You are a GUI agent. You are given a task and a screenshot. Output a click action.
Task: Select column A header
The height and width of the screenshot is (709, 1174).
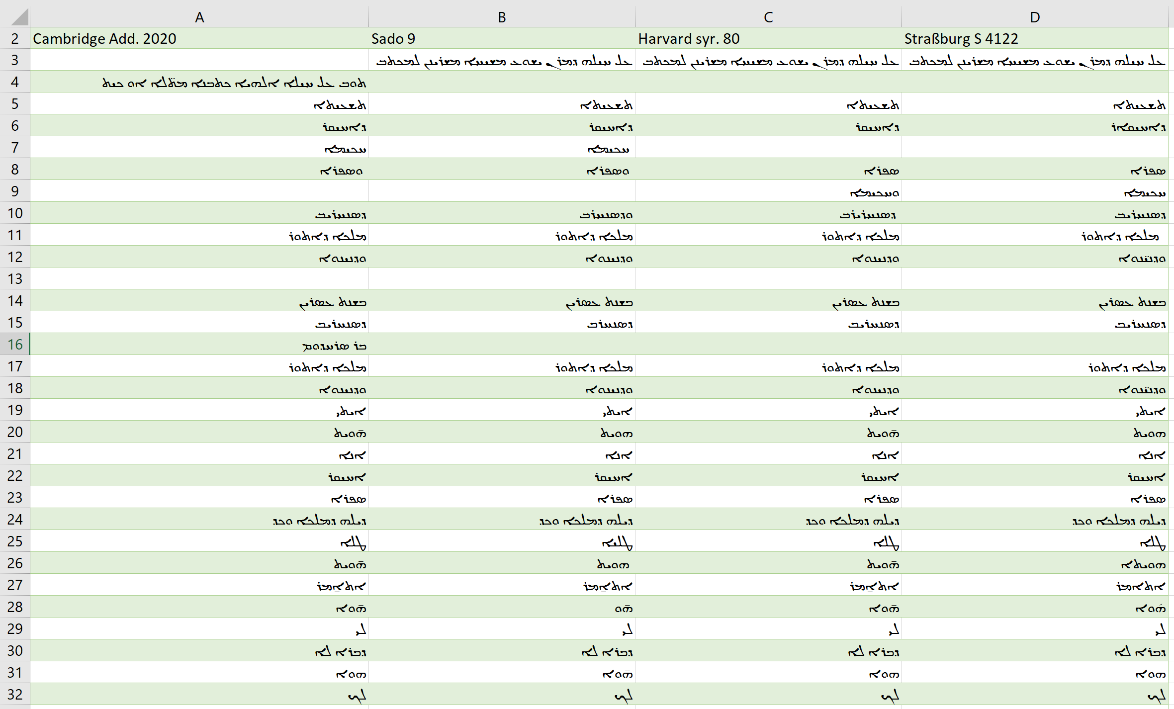(x=199, y=17)
